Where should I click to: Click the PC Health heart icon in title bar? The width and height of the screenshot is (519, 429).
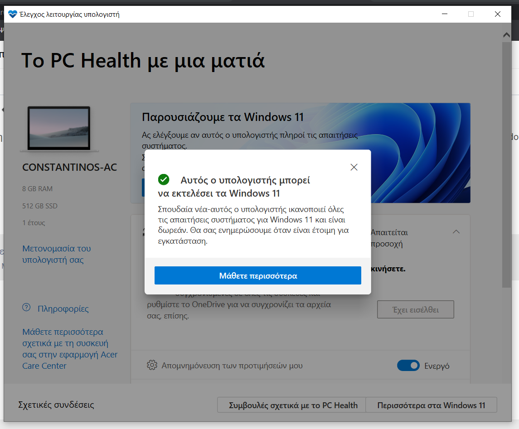tap(13, 14)
